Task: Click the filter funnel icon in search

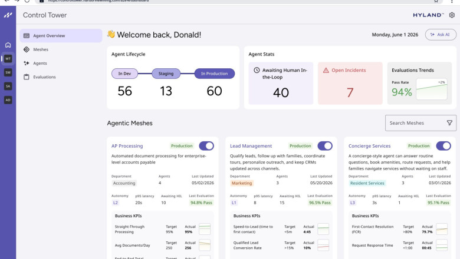Action: (x=449, y=123)
